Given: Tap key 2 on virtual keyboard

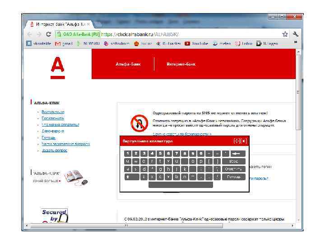Looking at the screenshot, I should (x=136, y=154).
